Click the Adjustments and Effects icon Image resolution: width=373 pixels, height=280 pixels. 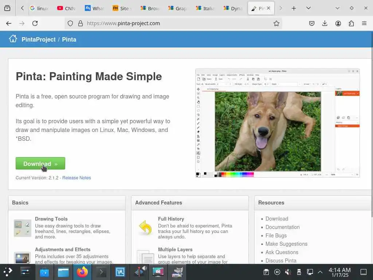[22, 258]
